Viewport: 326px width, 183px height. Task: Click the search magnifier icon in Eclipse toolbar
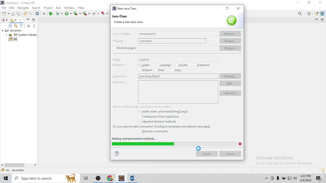(x=300, y=14)
